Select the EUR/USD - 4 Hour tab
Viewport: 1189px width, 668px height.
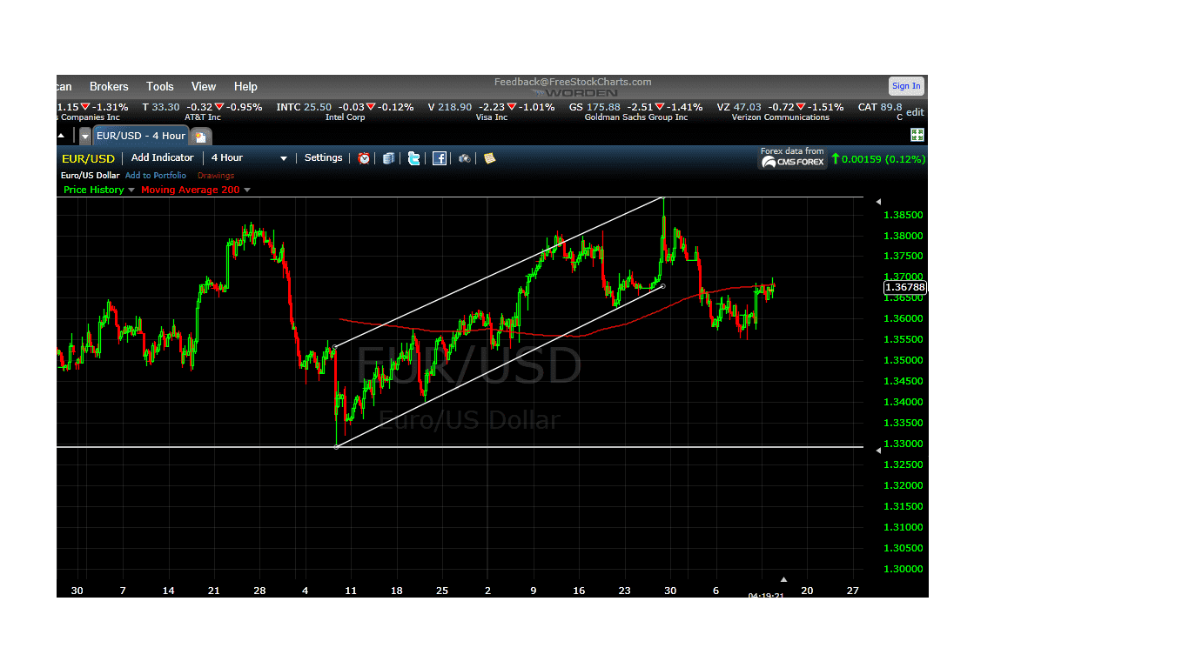(x=140, y=136)
